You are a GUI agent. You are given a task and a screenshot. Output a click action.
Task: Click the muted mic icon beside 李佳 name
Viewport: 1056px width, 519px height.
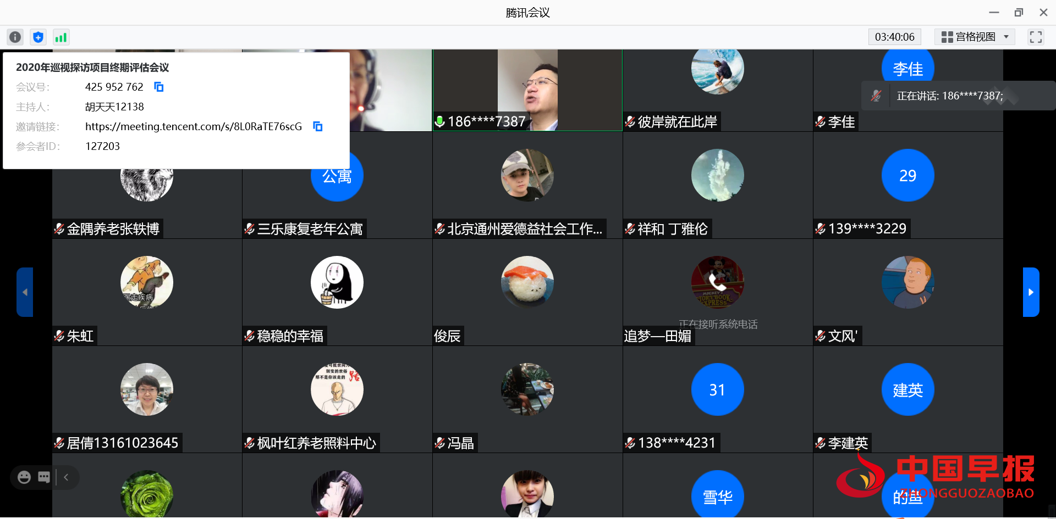(x=821, y=122)
